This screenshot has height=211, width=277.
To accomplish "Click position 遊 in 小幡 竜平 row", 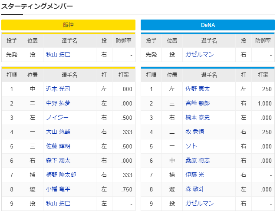I will tap(33, 189).
